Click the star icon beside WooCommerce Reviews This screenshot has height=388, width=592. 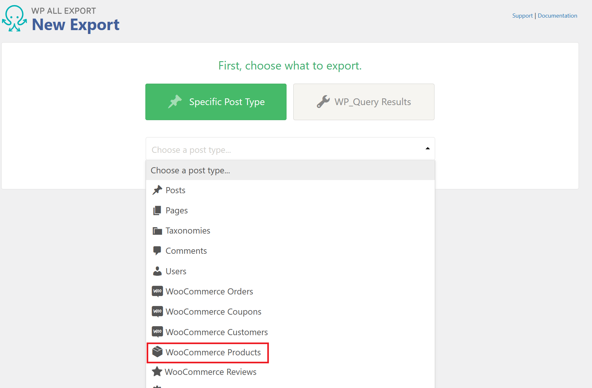pyautogui.click(x=157, y=371)
